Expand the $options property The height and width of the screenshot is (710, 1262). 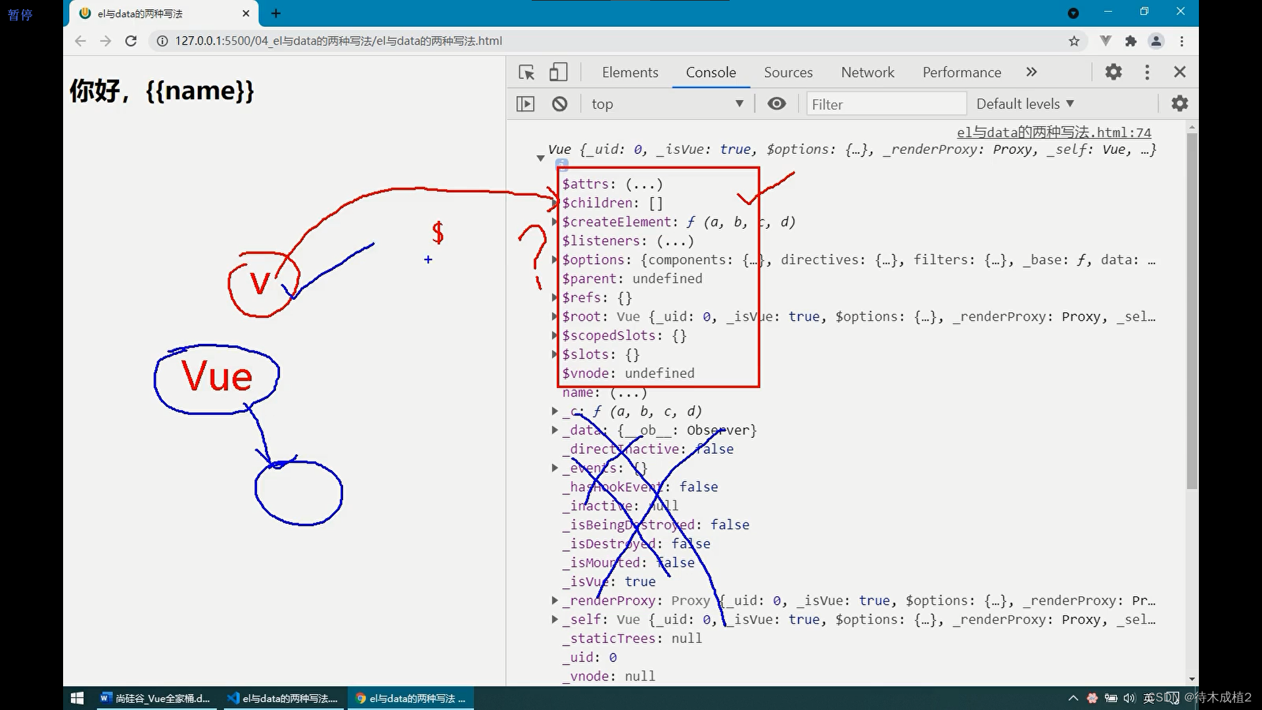point(555,260)
